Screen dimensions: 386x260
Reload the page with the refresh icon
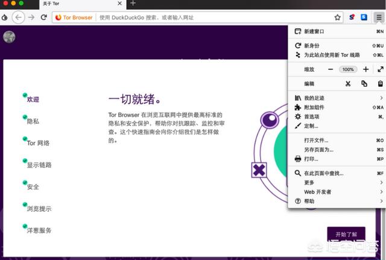coord(44,17)
